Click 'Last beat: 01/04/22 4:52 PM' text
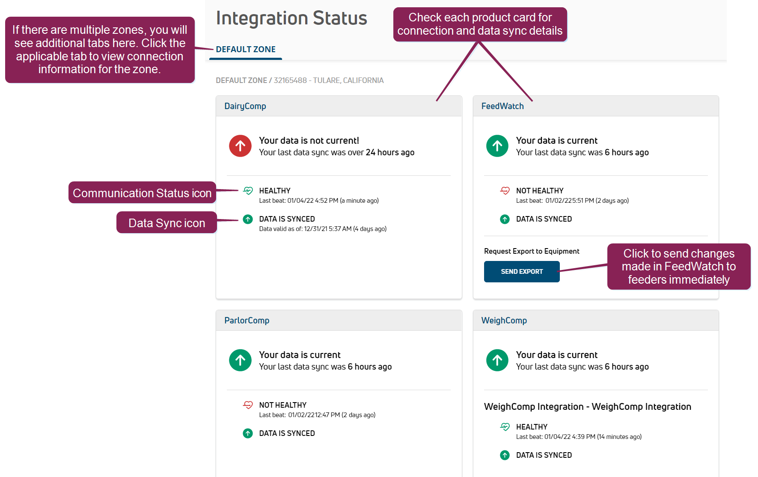The height and width of the screenshot is (477, 758). 299,201
